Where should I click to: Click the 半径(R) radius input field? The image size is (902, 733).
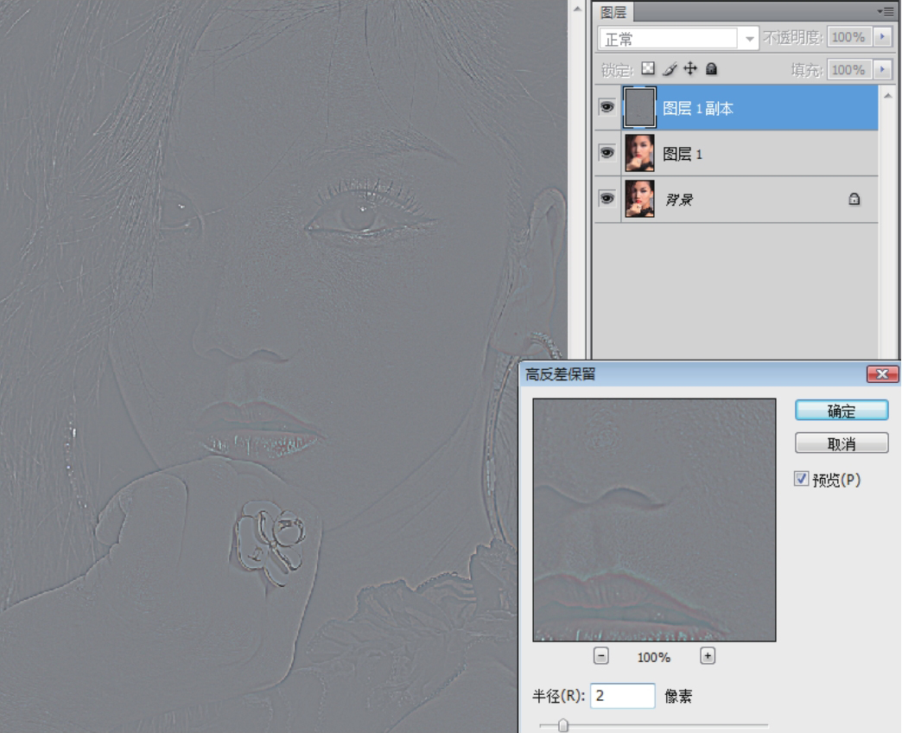tap(622, 696)
